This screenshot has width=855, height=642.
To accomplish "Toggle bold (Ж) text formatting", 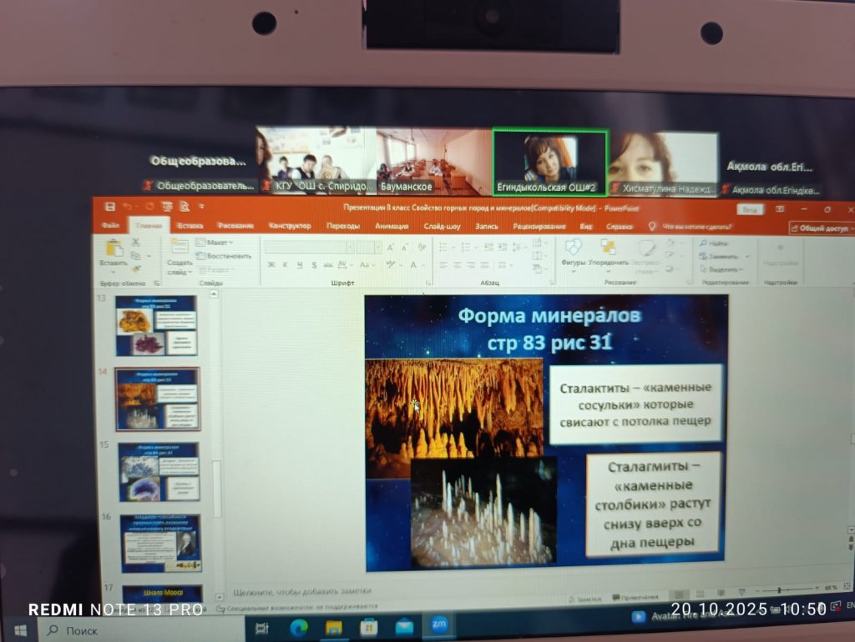I will coord(271,264).
